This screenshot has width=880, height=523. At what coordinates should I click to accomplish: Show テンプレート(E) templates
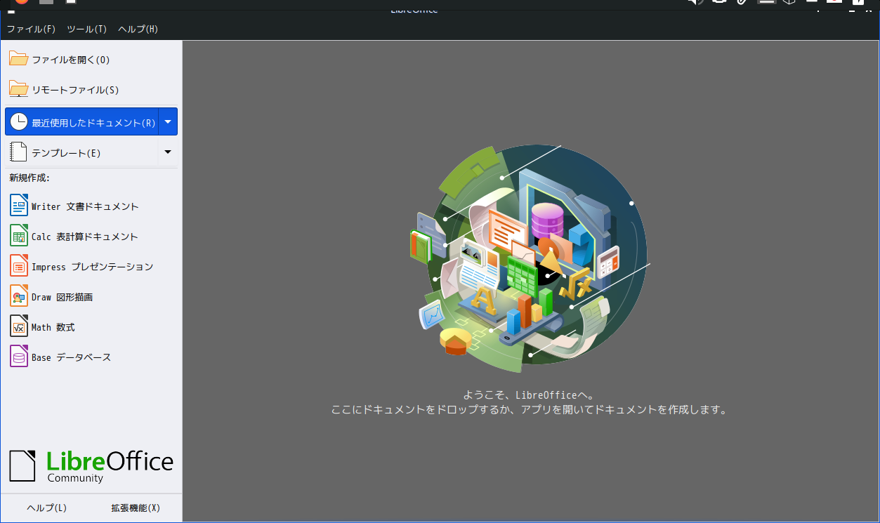(x=82, y=152)
